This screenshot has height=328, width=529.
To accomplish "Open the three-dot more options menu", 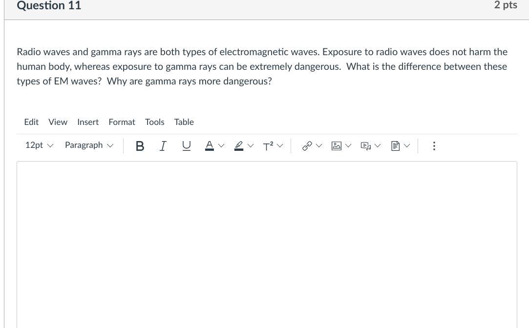I will (x=434, y=145).
